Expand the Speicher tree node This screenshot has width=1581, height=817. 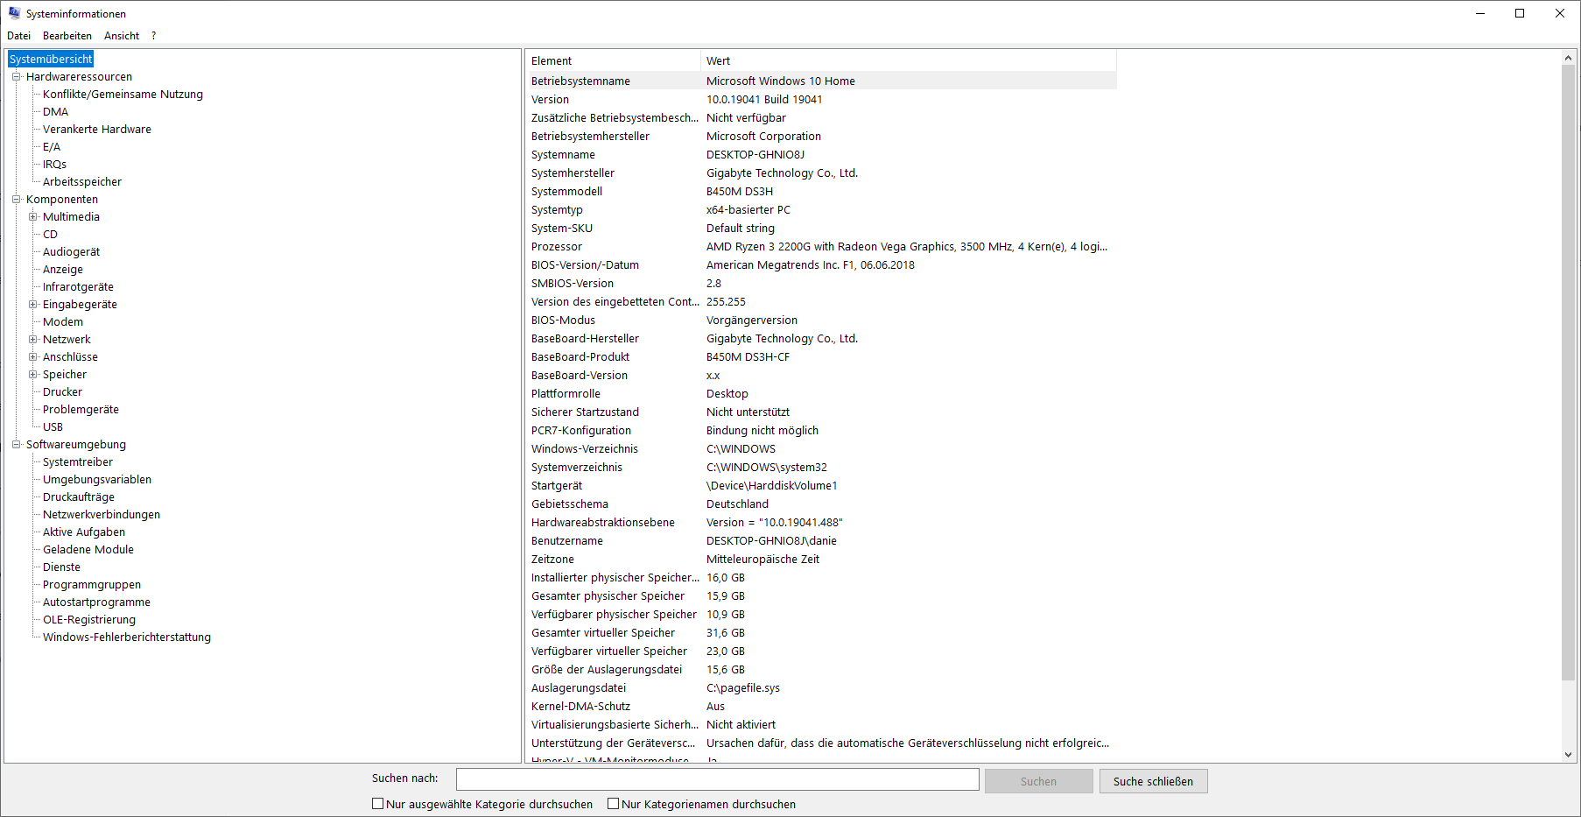point(33,375)
